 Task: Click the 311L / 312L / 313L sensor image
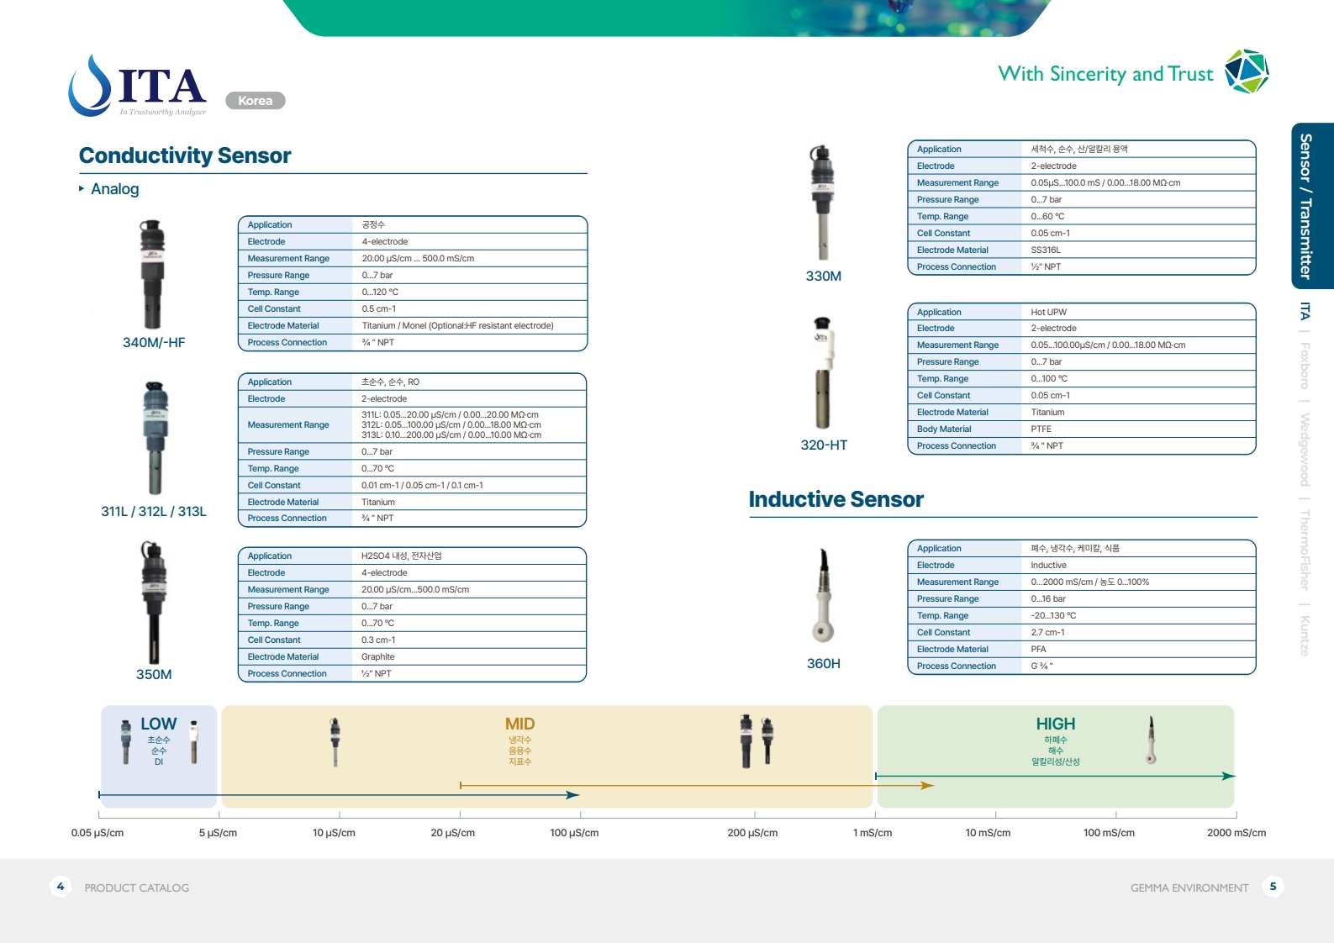156,438
